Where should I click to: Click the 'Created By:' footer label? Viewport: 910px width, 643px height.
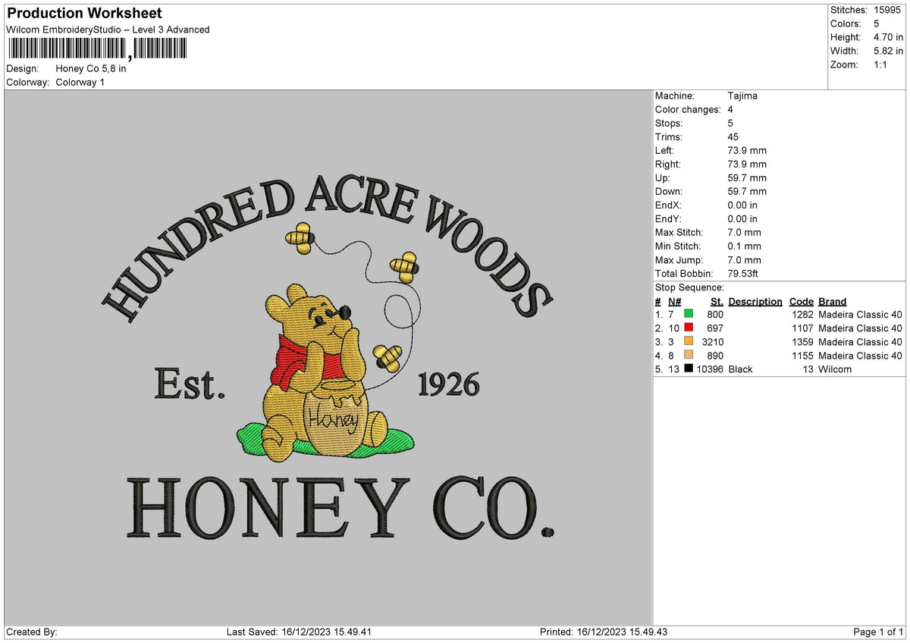click(32, 632)
